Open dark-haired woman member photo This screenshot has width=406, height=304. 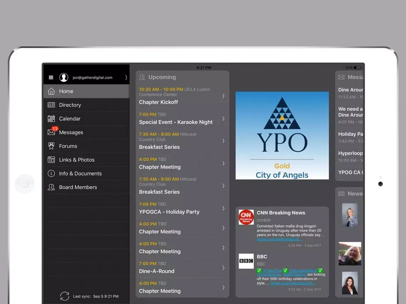350,283
